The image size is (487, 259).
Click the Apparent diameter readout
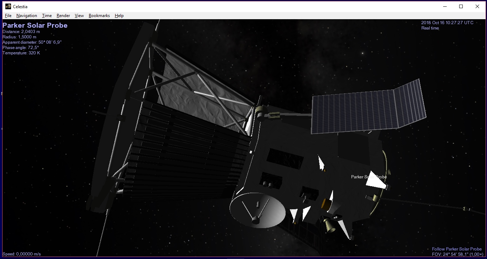coord(32,42)
